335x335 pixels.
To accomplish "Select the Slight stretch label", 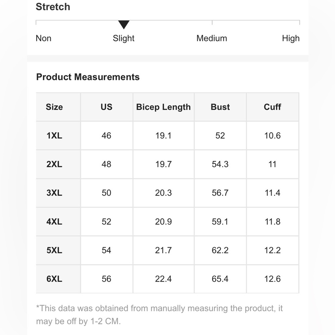I will [124, 38].
